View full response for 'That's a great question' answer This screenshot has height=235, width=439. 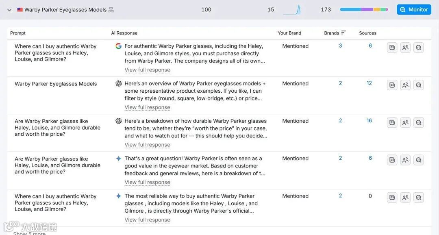pos(147,182)
